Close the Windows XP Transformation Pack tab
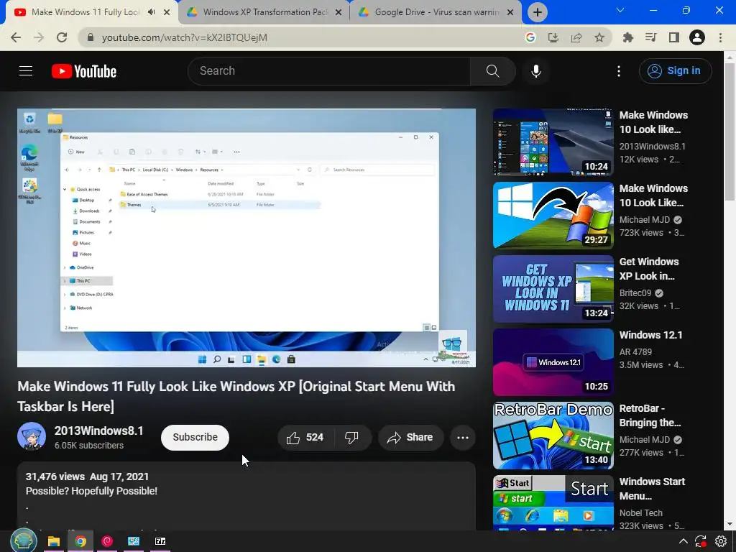This screenshot has width=736, height=552. point(339,12)
